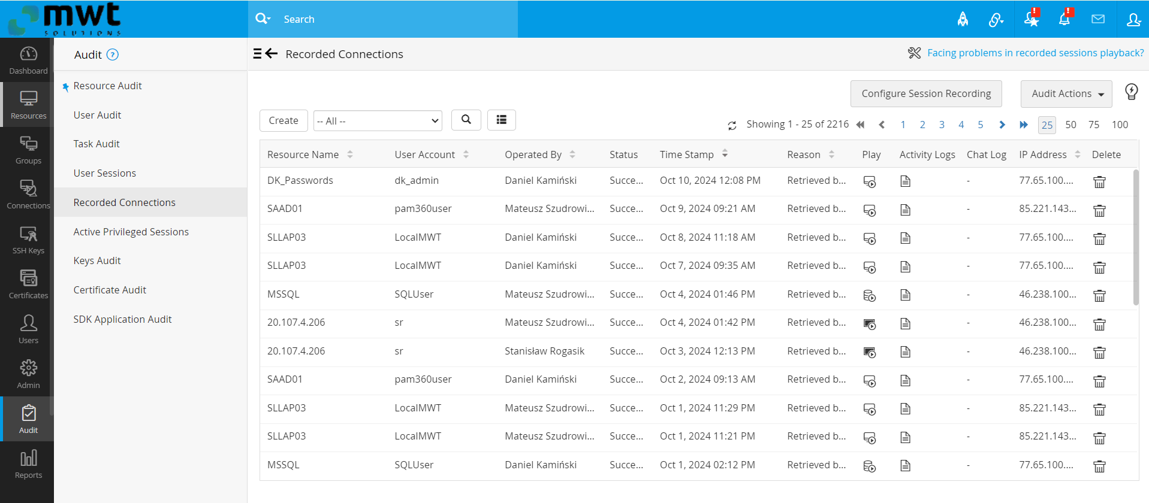Open activity log for first SAAD01 row
The image size is (1149, 503).
coord(905,210)
